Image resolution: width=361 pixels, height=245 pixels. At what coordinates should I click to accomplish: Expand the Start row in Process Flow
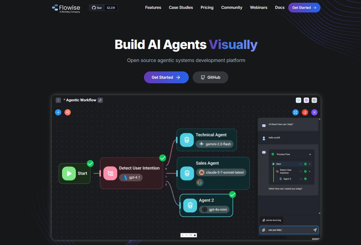click(x=310, y=164)
